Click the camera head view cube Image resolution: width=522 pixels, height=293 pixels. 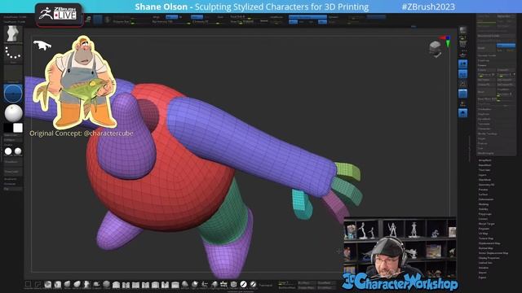435,49
